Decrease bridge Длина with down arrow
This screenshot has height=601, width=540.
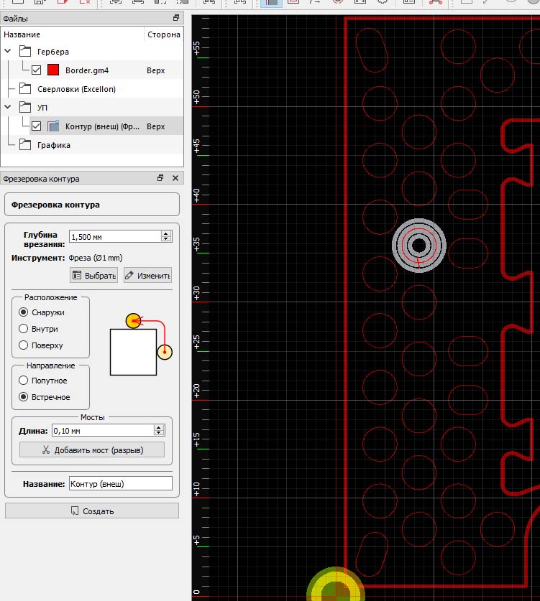159,433
